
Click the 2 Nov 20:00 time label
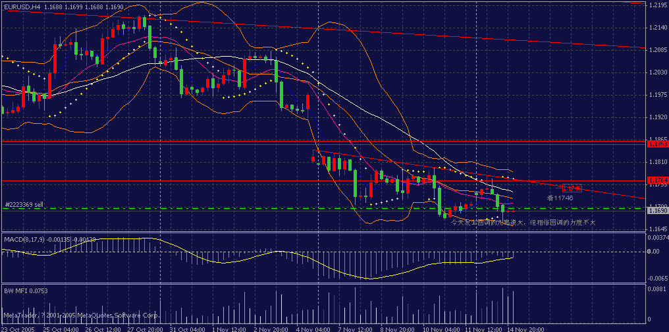tap(270, 329)
